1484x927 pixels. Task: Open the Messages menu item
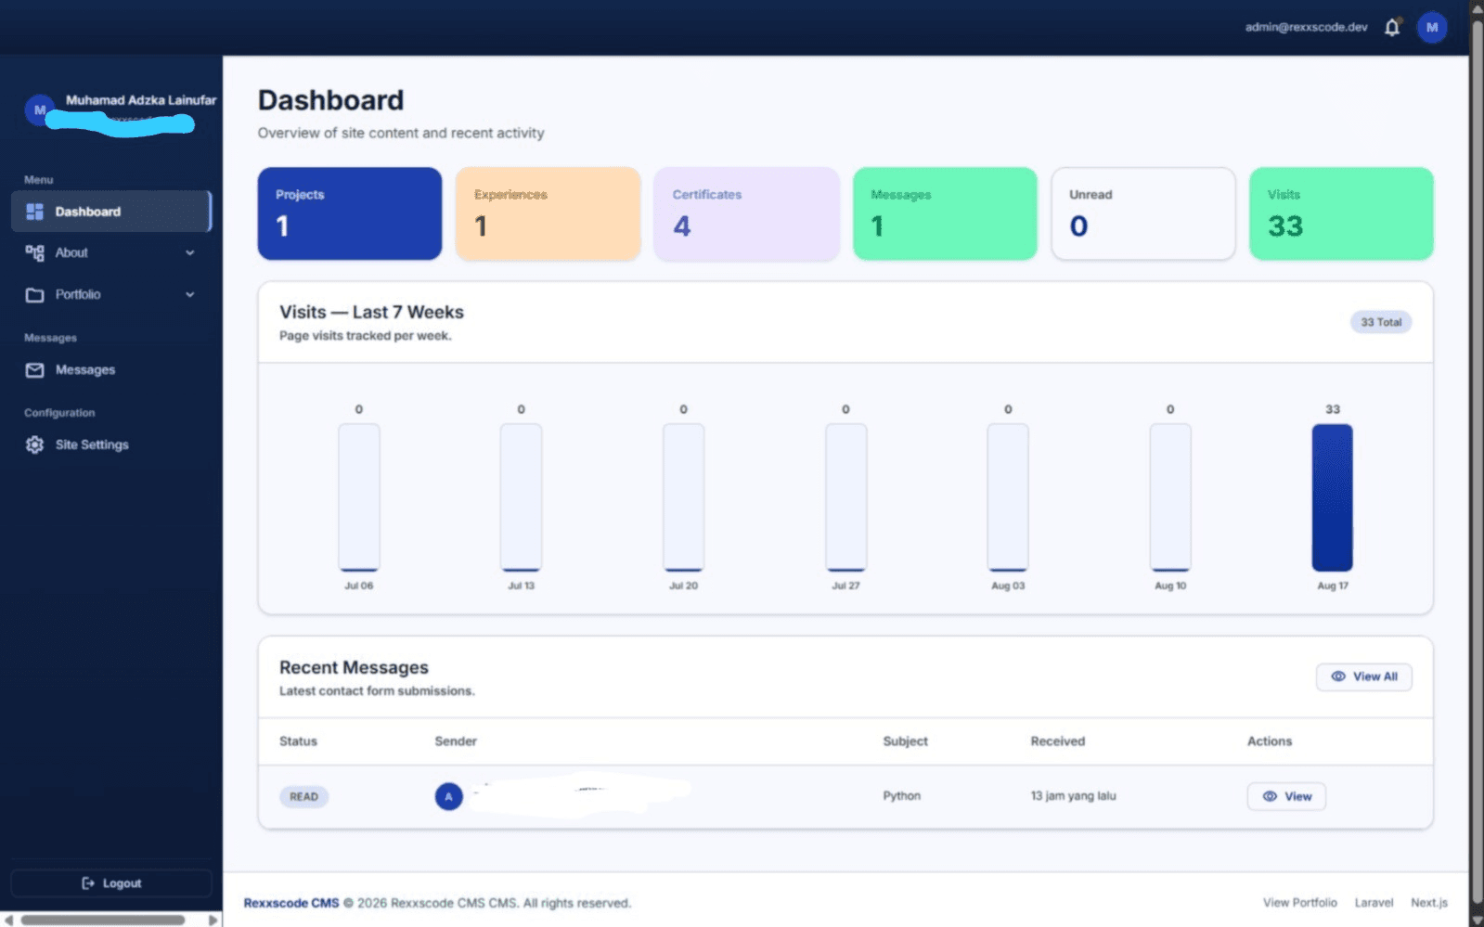[x=111, y=370]
